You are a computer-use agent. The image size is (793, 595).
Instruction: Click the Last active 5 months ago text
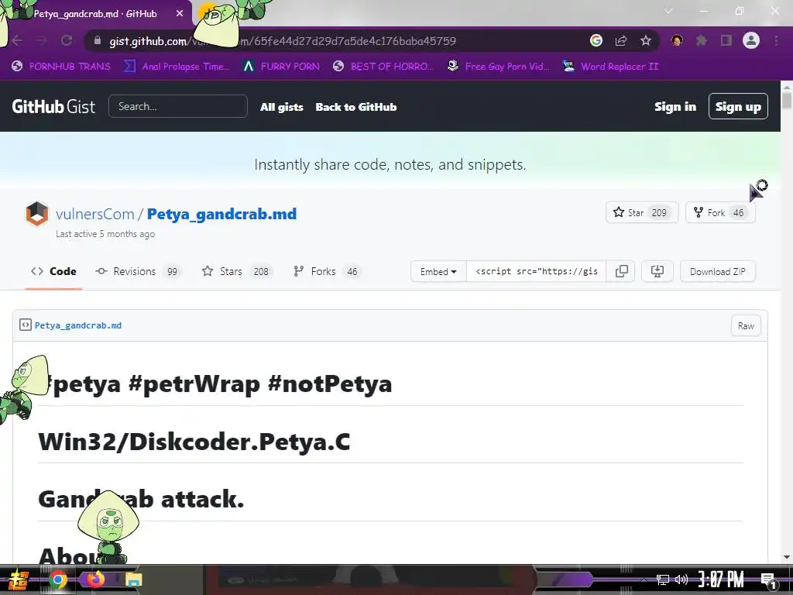[x=105, y=234]
